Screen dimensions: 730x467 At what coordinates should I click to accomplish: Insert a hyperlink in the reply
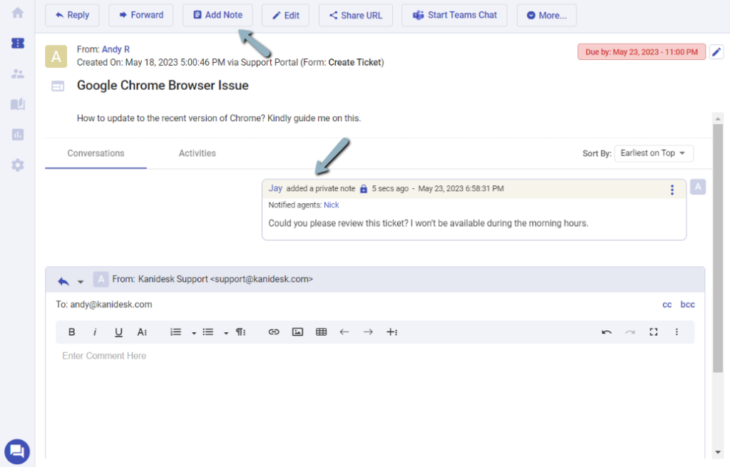[274, 332]
